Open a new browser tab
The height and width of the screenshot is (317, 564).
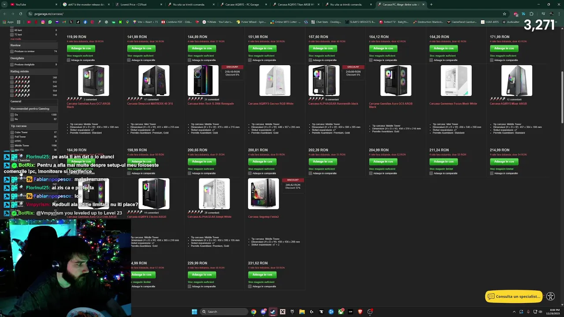tap(431, 4)
